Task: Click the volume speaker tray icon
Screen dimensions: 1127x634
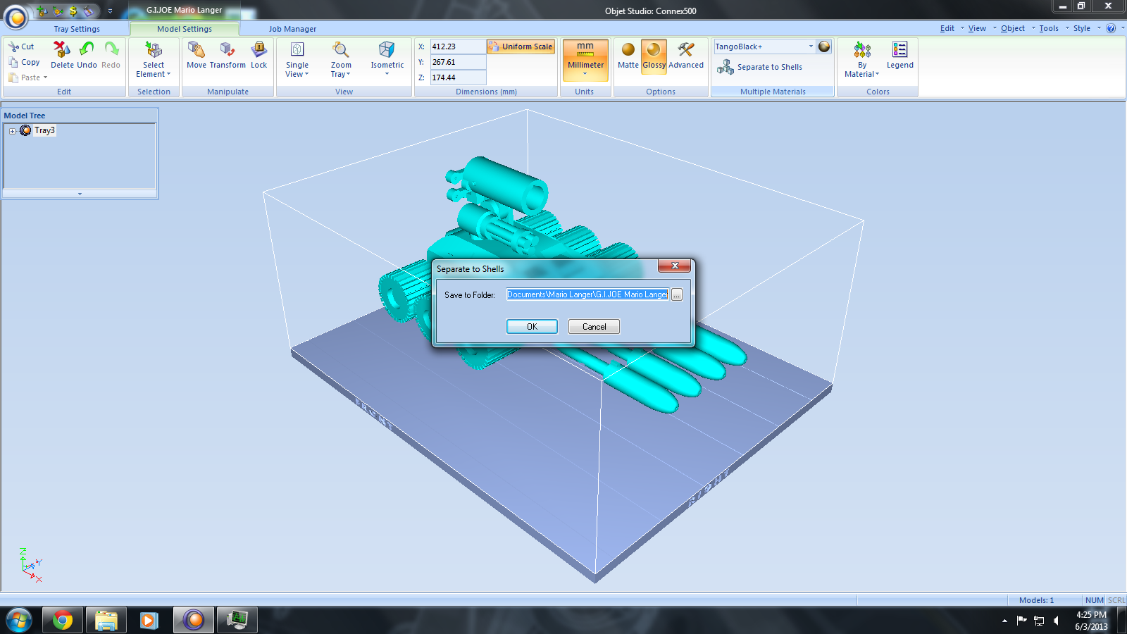Action: pos(1056,621)
